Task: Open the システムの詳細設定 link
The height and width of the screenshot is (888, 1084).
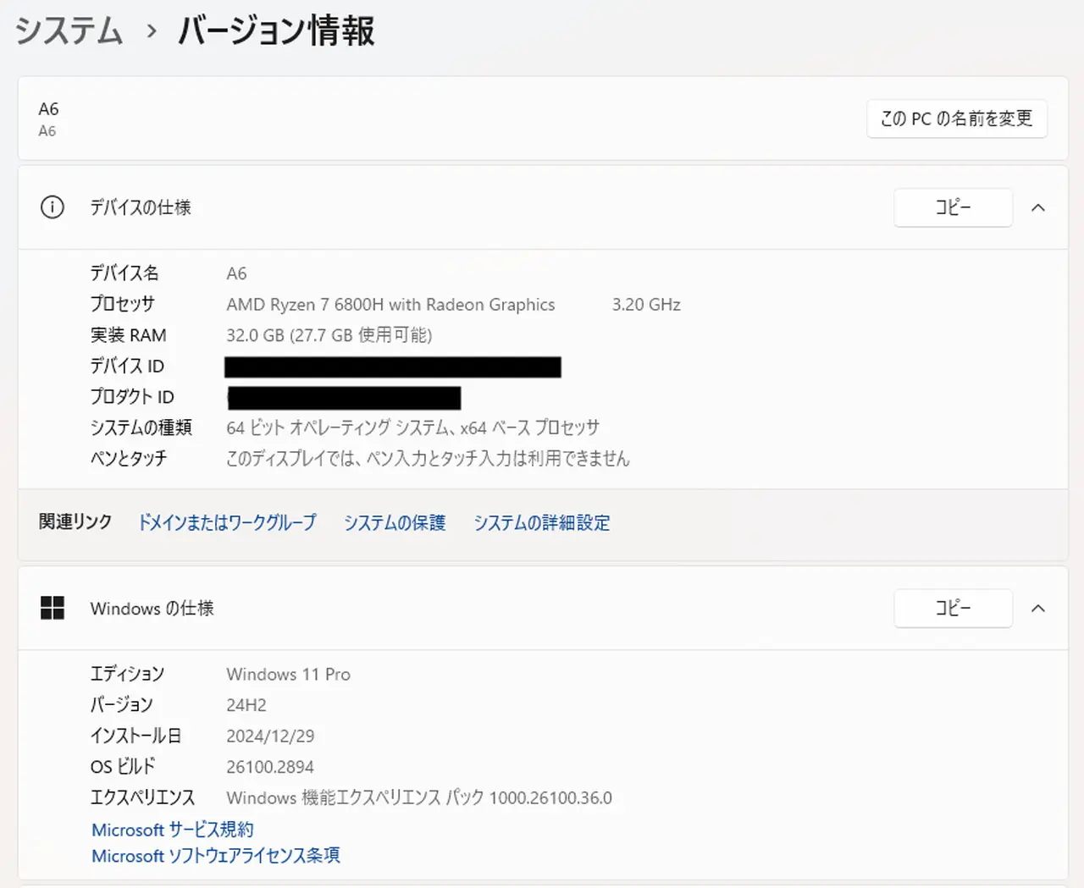Action: [542, 522]
